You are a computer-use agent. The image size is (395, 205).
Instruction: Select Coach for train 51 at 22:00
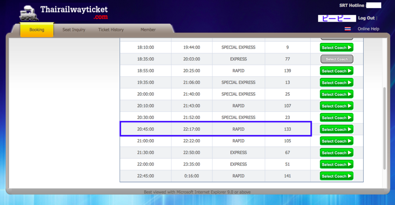(x=336, y=164)
